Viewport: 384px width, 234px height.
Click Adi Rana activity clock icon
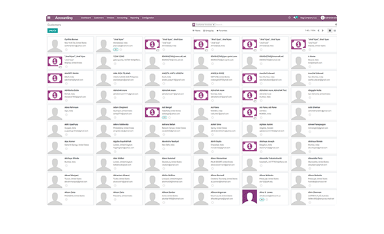click(x=212, y=118)
